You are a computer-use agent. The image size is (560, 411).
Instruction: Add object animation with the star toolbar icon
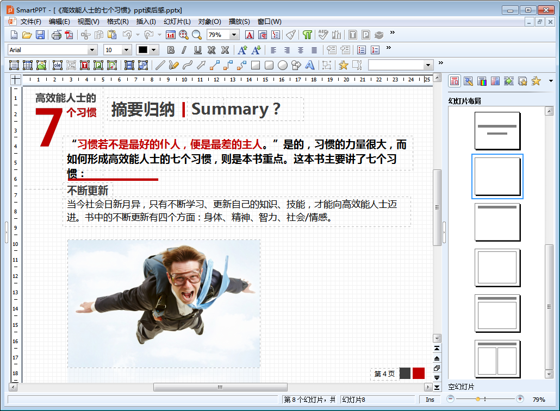[343, 65]
